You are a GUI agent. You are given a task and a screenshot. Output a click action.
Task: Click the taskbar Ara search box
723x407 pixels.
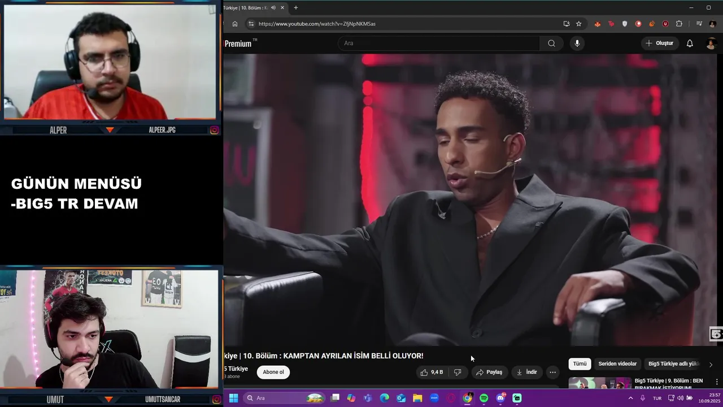click(x=285, y=398)
